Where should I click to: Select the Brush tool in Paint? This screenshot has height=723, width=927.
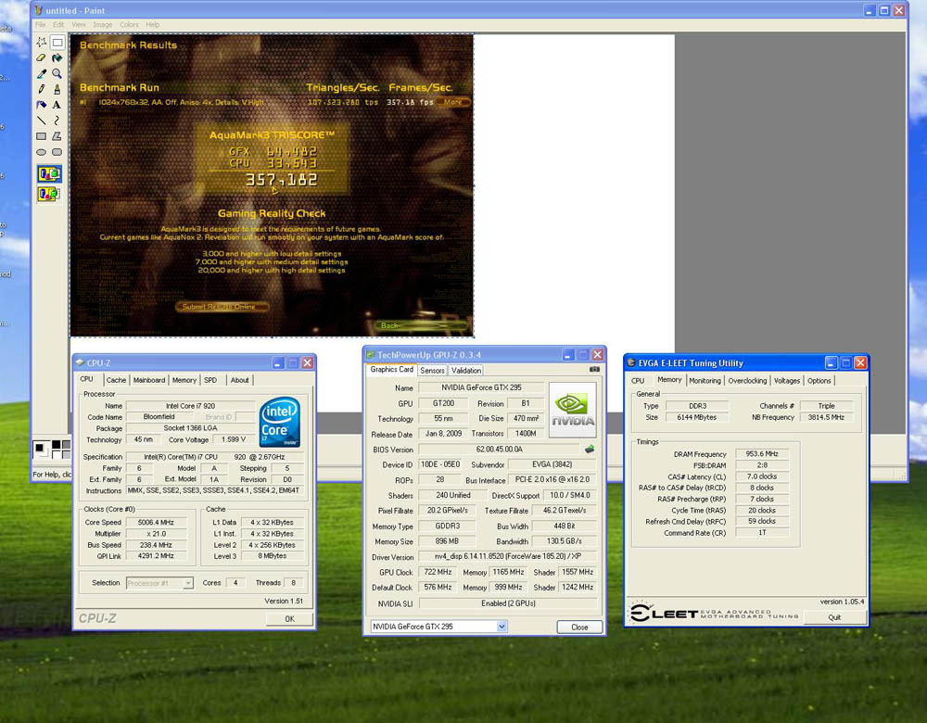coord(57,89)
